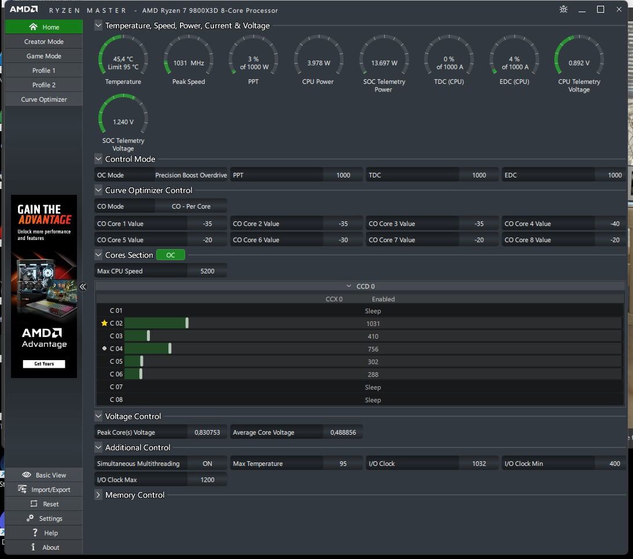The height and width of the screenshot is (559, 633).
Task: Click the bug report icon in title bar
Action: click(x=564, y=9)
